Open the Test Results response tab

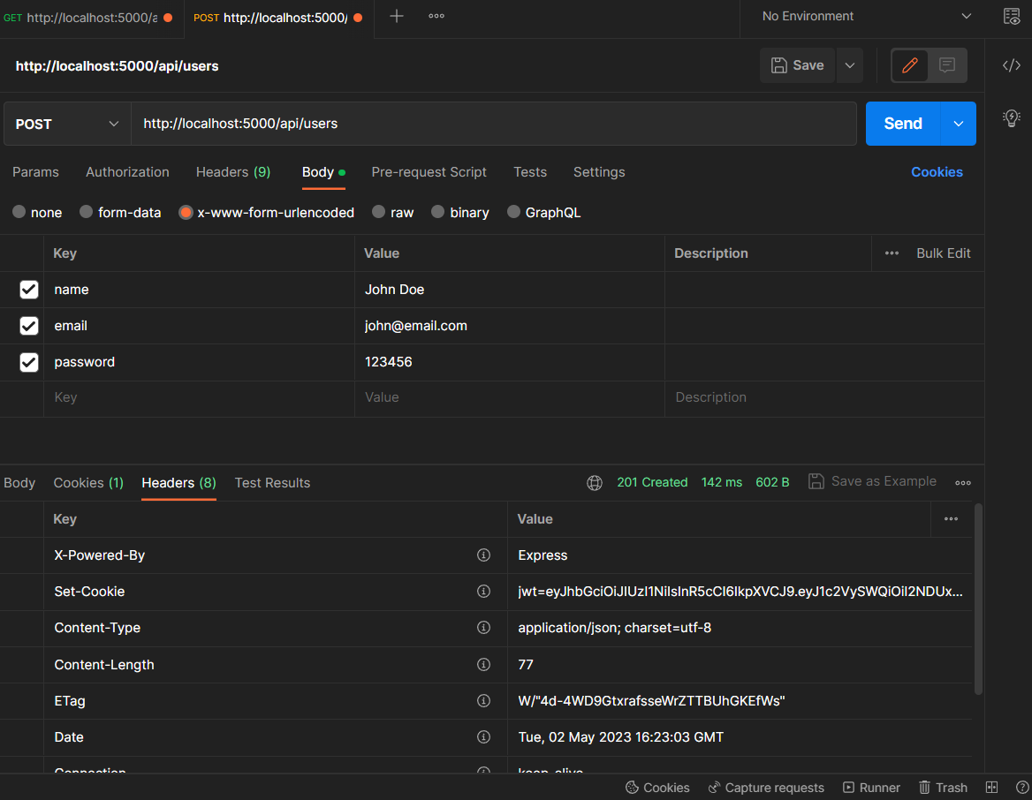[x=272, y=483]
